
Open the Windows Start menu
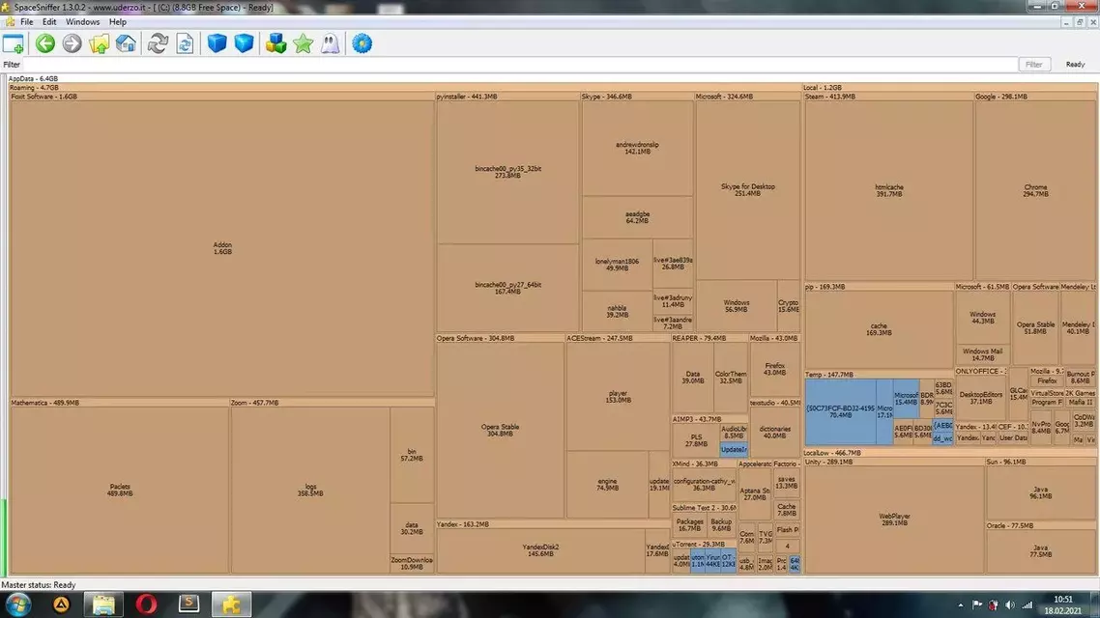[x=18, y=604]
